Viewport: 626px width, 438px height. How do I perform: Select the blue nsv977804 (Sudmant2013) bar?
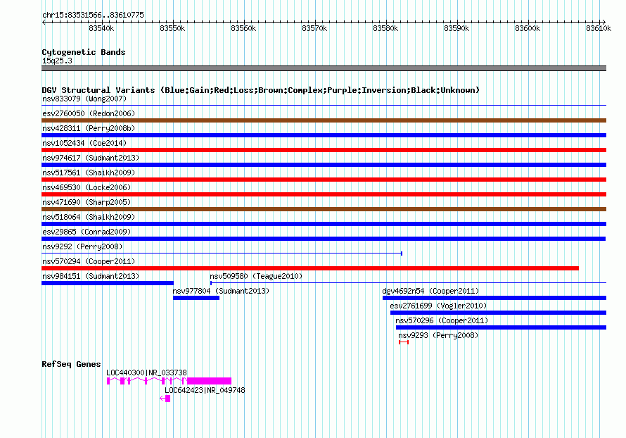(x=196, y=298)
